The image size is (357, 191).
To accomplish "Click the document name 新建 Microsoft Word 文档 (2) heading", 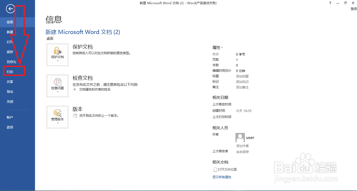I will click(83, 32).
